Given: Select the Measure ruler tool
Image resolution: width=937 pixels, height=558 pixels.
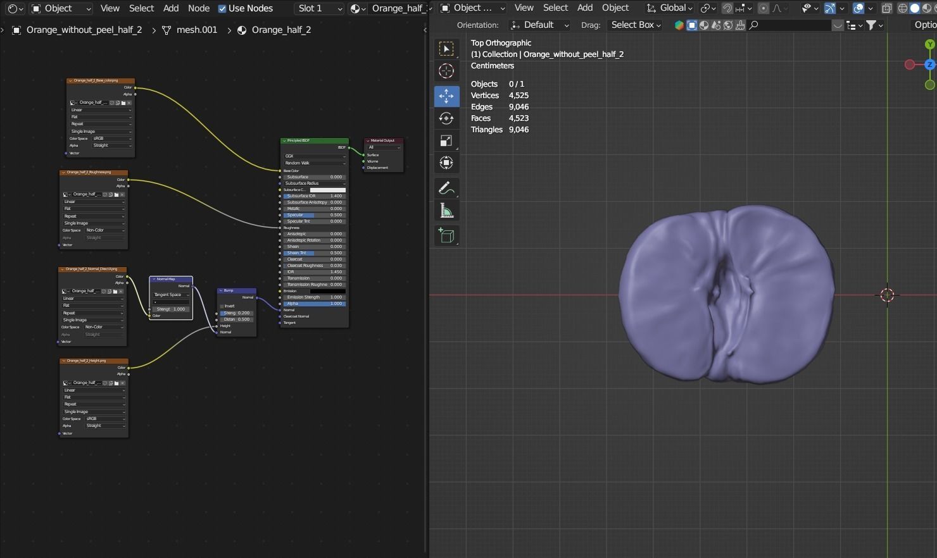Looking at the screenshot, I should pyautogui.click(x=446, y=211).
